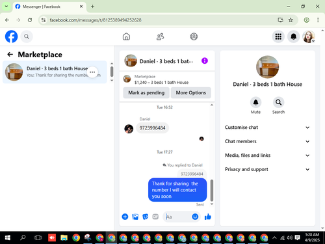Viewport: 325px width, 244px height.
Task: Open the three-dot conversation options for Daniel
Action: 92,72
